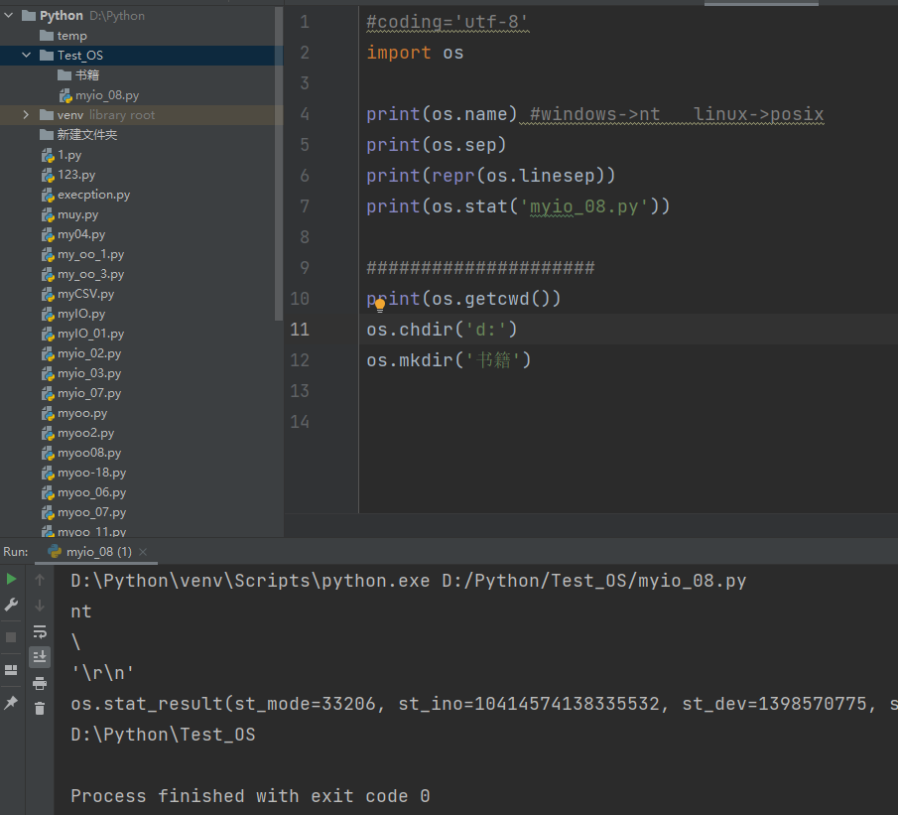898x815 pixels.
Task: Click the Down the stack trace arrow
Action: pos(40,606)
